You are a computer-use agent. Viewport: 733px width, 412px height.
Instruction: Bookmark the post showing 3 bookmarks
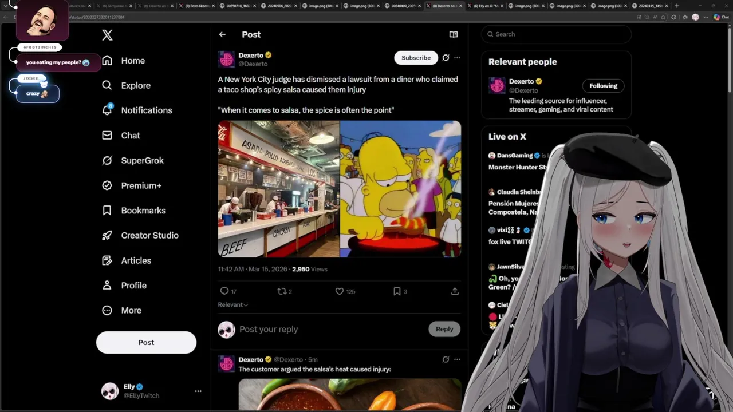(x=397, y=291)
